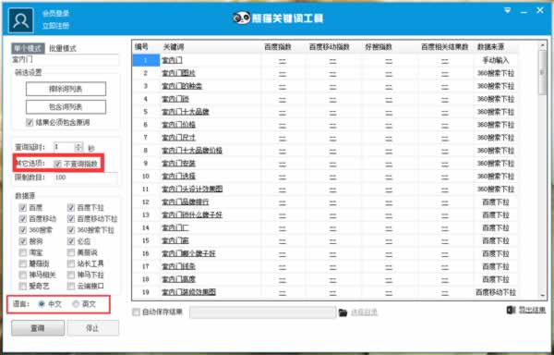The image size is (554, 355).
Task: Open keyword link 室内门厂 in row 14
Action: pyautogui.click(x=175, y=227)
